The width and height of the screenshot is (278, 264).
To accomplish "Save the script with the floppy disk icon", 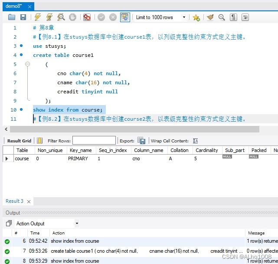I will (x=23, y=17).
